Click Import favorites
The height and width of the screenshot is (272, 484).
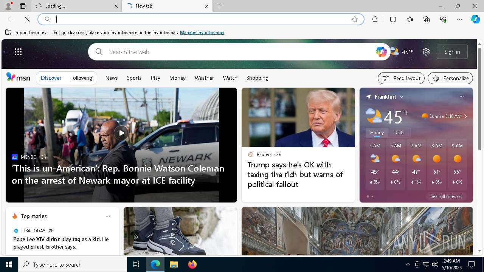26,32
